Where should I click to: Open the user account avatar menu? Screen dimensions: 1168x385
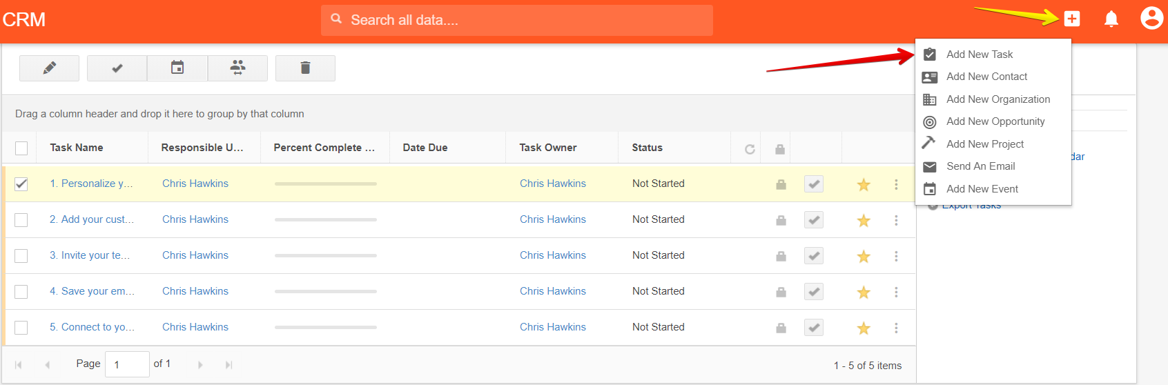tap(1151, 18)
